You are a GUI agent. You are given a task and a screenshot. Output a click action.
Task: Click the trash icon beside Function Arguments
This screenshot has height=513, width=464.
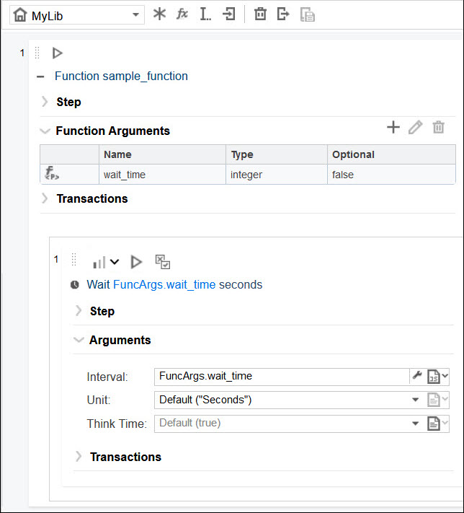[438, 128]
